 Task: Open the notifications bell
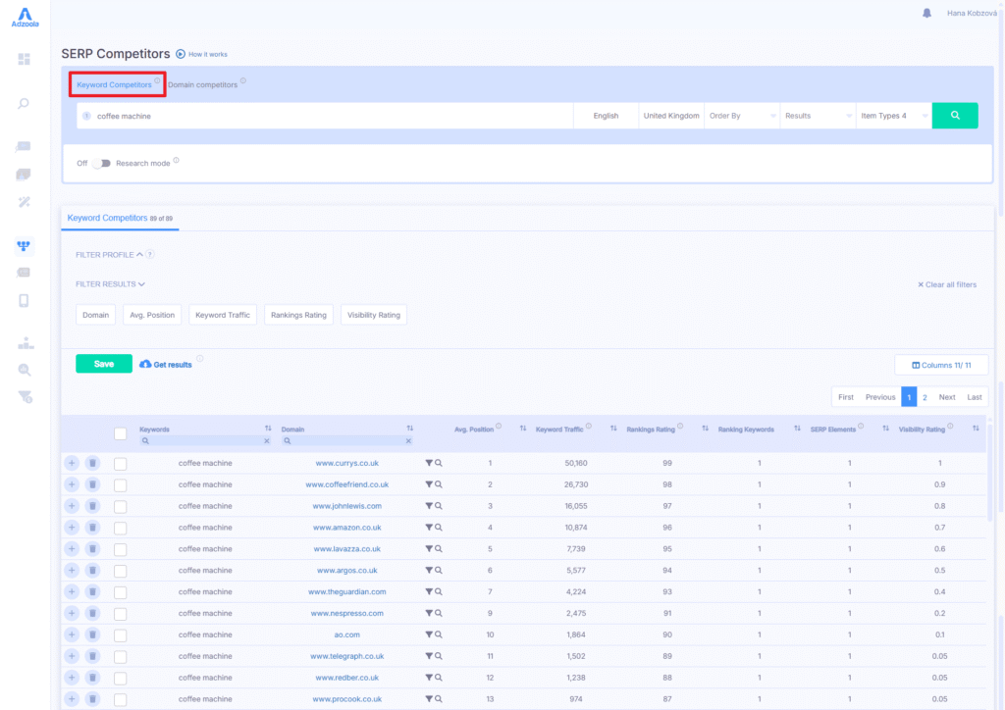(926, 12)
